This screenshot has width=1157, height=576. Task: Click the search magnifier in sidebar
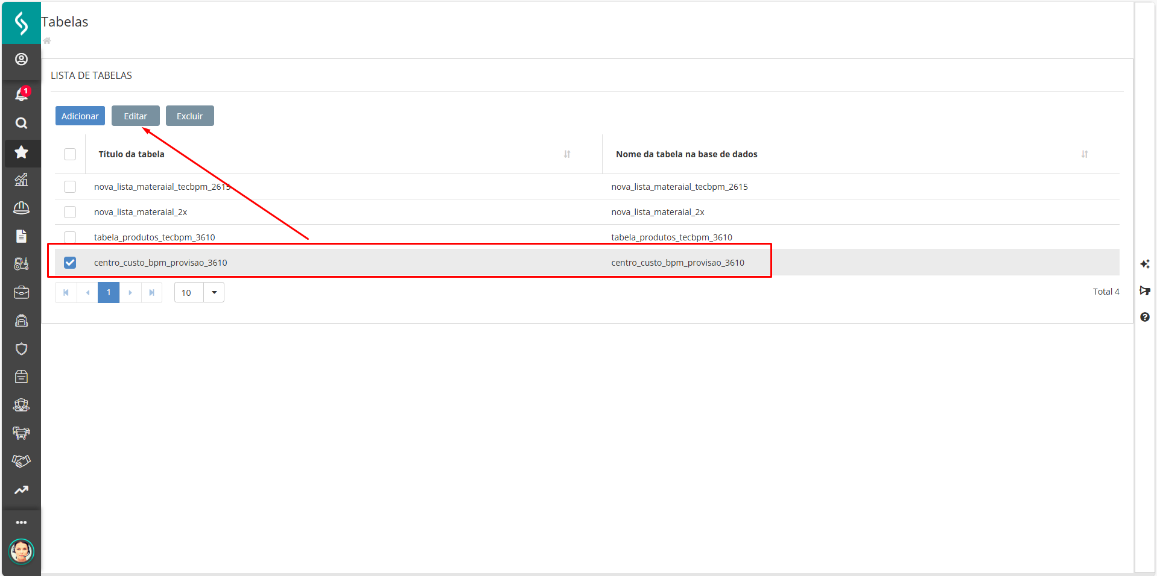pos(21,124)
